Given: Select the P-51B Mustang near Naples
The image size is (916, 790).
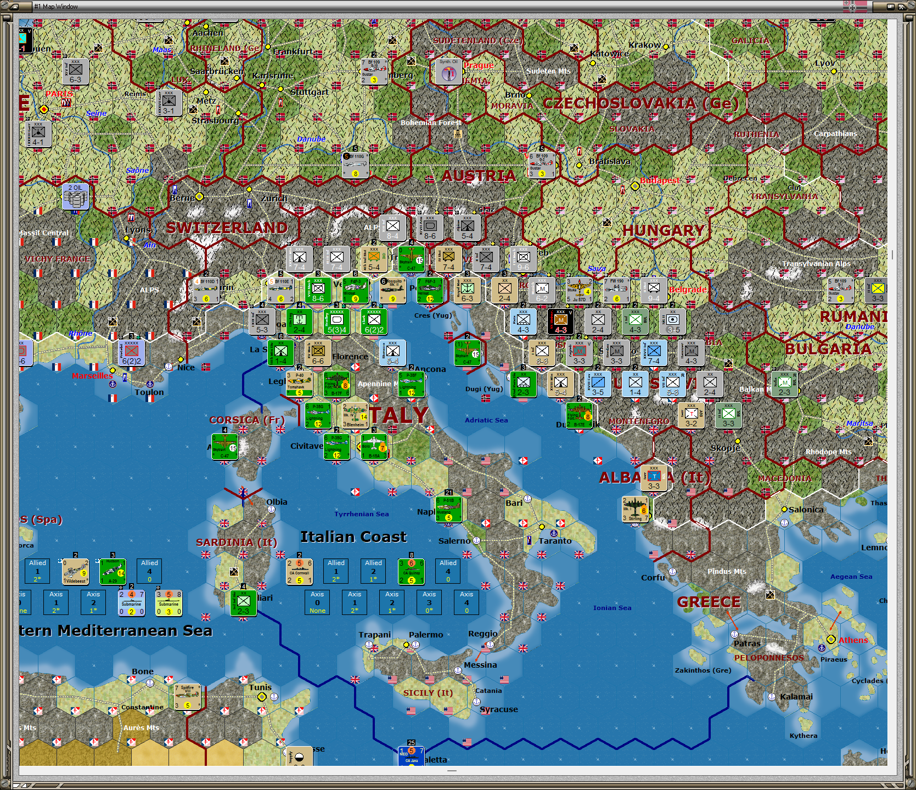Looking at the screenshot, I should (448, 509).
